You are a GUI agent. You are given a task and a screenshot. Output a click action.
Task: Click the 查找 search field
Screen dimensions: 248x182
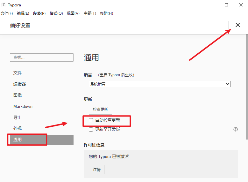[42, 57]
